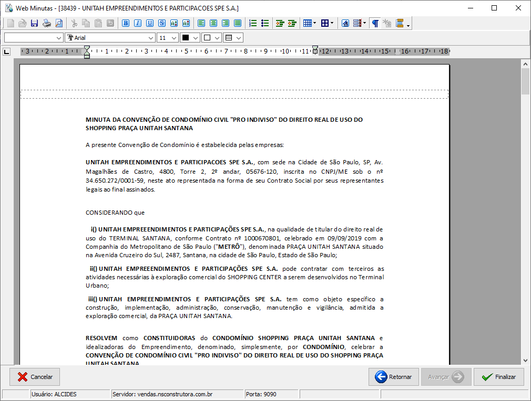
Task: Click the Porta: 9090 status entry
Action: pyautogui.click(x=271, y=394)
